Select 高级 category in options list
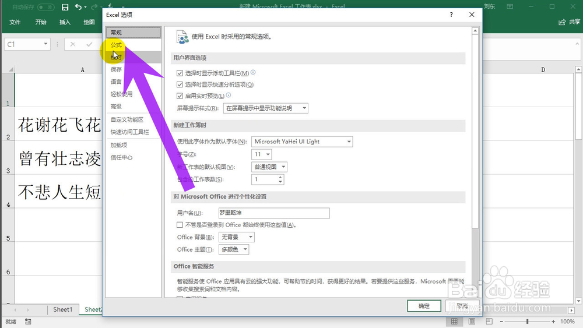583x328 pixels. pyautogui.click(x=134, y=106)
